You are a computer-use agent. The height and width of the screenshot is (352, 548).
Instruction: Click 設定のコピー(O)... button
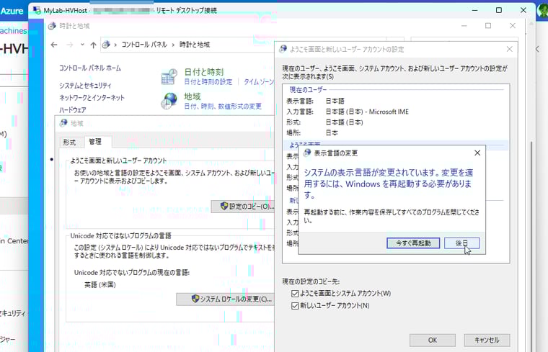click(x=242, y=207)
